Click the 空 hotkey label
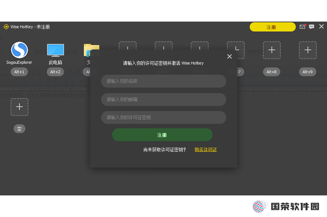The height and width of the screenshot is (217, 327). [19, 129]
